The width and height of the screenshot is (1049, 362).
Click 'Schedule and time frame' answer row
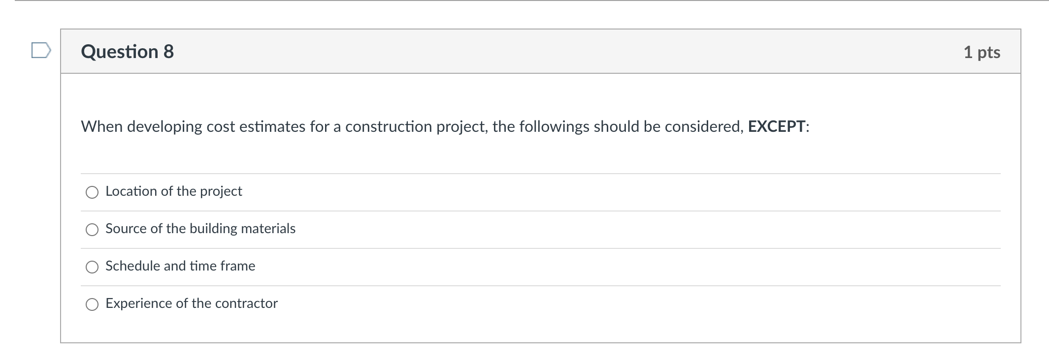pos(180,266)
